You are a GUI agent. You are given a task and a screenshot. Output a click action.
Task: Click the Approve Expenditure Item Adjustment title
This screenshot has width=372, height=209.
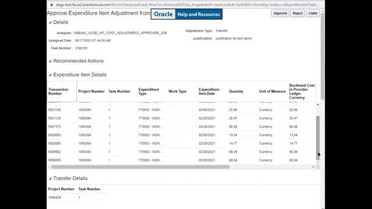[x=98, y=13]
